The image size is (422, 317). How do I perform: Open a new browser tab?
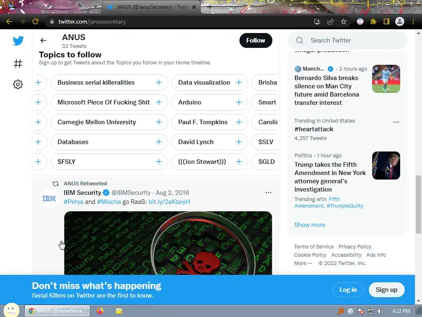tap(210, 7)
